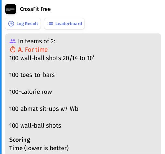
Task: Click the final '100 wall-ball shots' line
Action: [35, 126]
